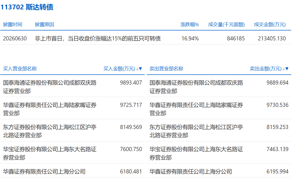This screenshot has height=179, width=293.
Task: Select seller 华宝证券上海东大名路证券营业部
Action: point(196,153)
